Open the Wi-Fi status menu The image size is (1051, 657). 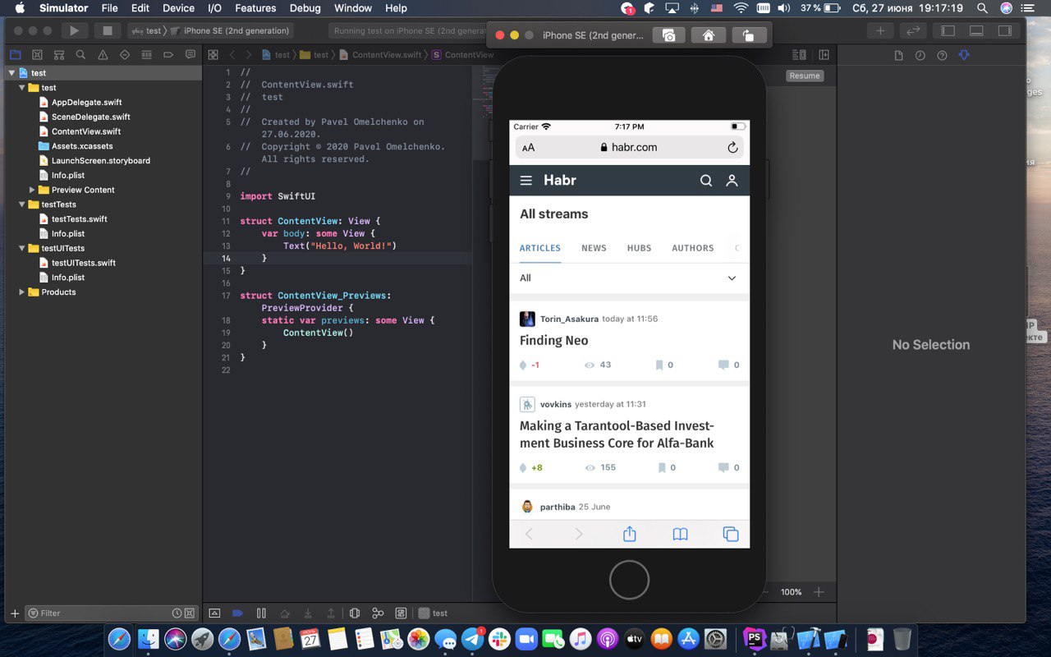(741, 8)
